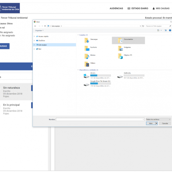Expand the OneDrive tree node
This screenshot has height=172, width=172.
click(x=34, y=40)
